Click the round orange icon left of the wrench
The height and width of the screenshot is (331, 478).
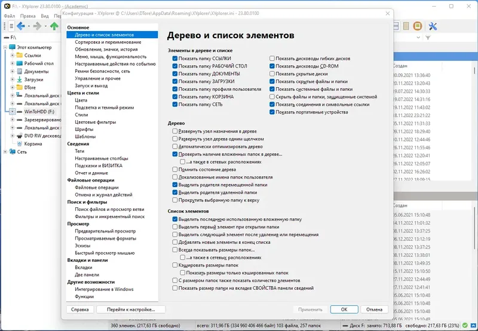[x=417, y=26]
